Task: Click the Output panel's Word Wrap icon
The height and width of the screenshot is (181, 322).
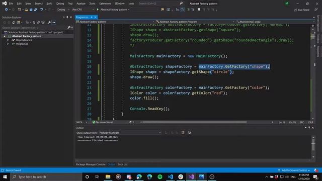Action: tap(189, 133)
